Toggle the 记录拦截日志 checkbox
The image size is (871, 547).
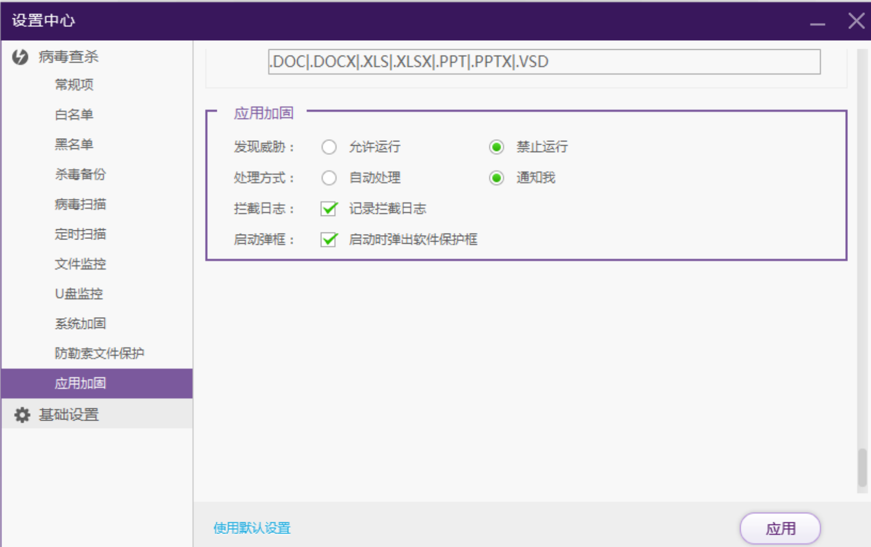(329, 208)
